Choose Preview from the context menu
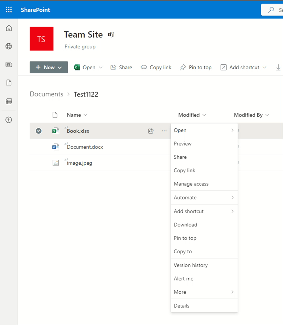The width and height of the screenshot is (283, 325). pyautogui.click(x=204, y=144)
